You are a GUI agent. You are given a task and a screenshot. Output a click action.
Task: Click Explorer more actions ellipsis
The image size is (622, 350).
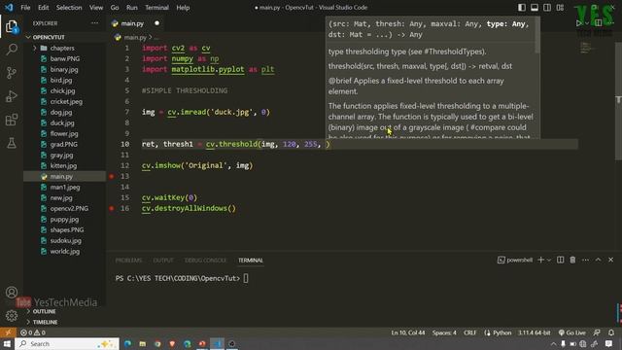tap(94, 23)
